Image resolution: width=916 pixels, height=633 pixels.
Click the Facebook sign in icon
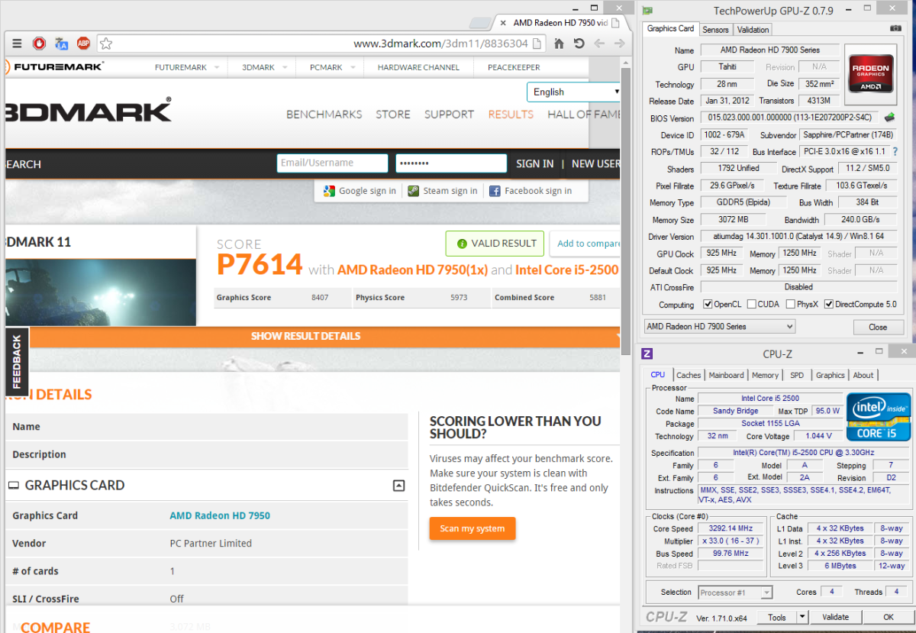click(x=495, y=191)
